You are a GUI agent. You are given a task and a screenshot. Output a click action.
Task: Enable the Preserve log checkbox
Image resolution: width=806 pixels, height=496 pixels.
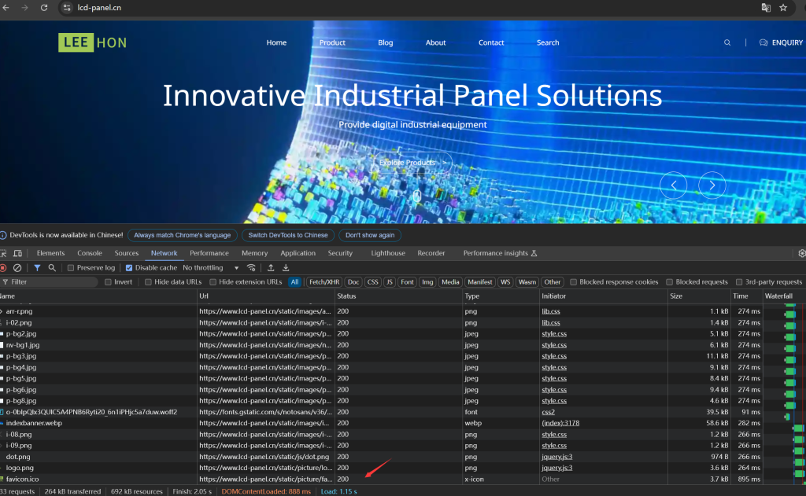[71, 268]
